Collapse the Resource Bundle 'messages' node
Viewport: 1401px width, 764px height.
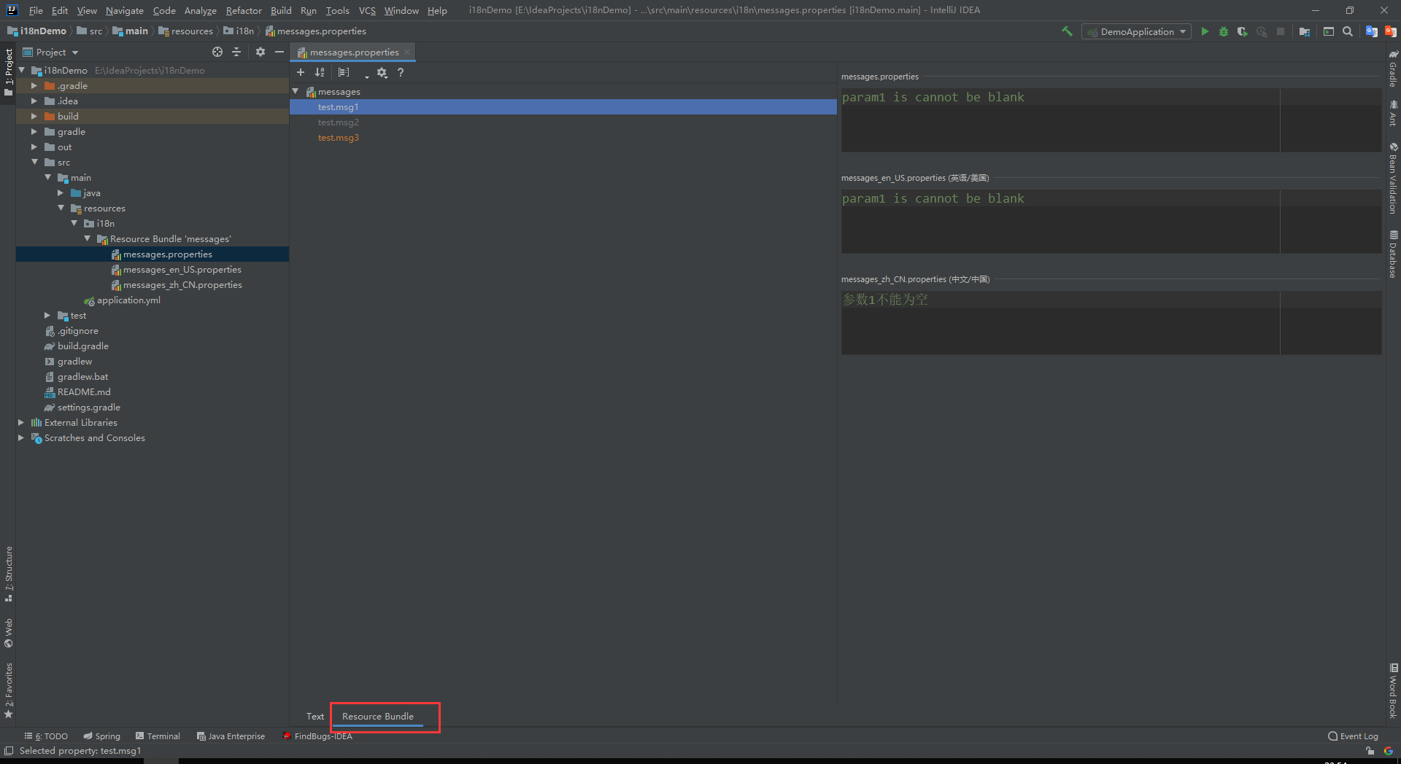[86, 238]
